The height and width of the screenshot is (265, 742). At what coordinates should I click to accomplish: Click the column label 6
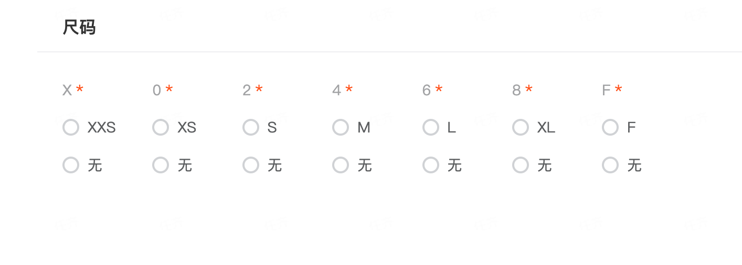coord(427,90)
